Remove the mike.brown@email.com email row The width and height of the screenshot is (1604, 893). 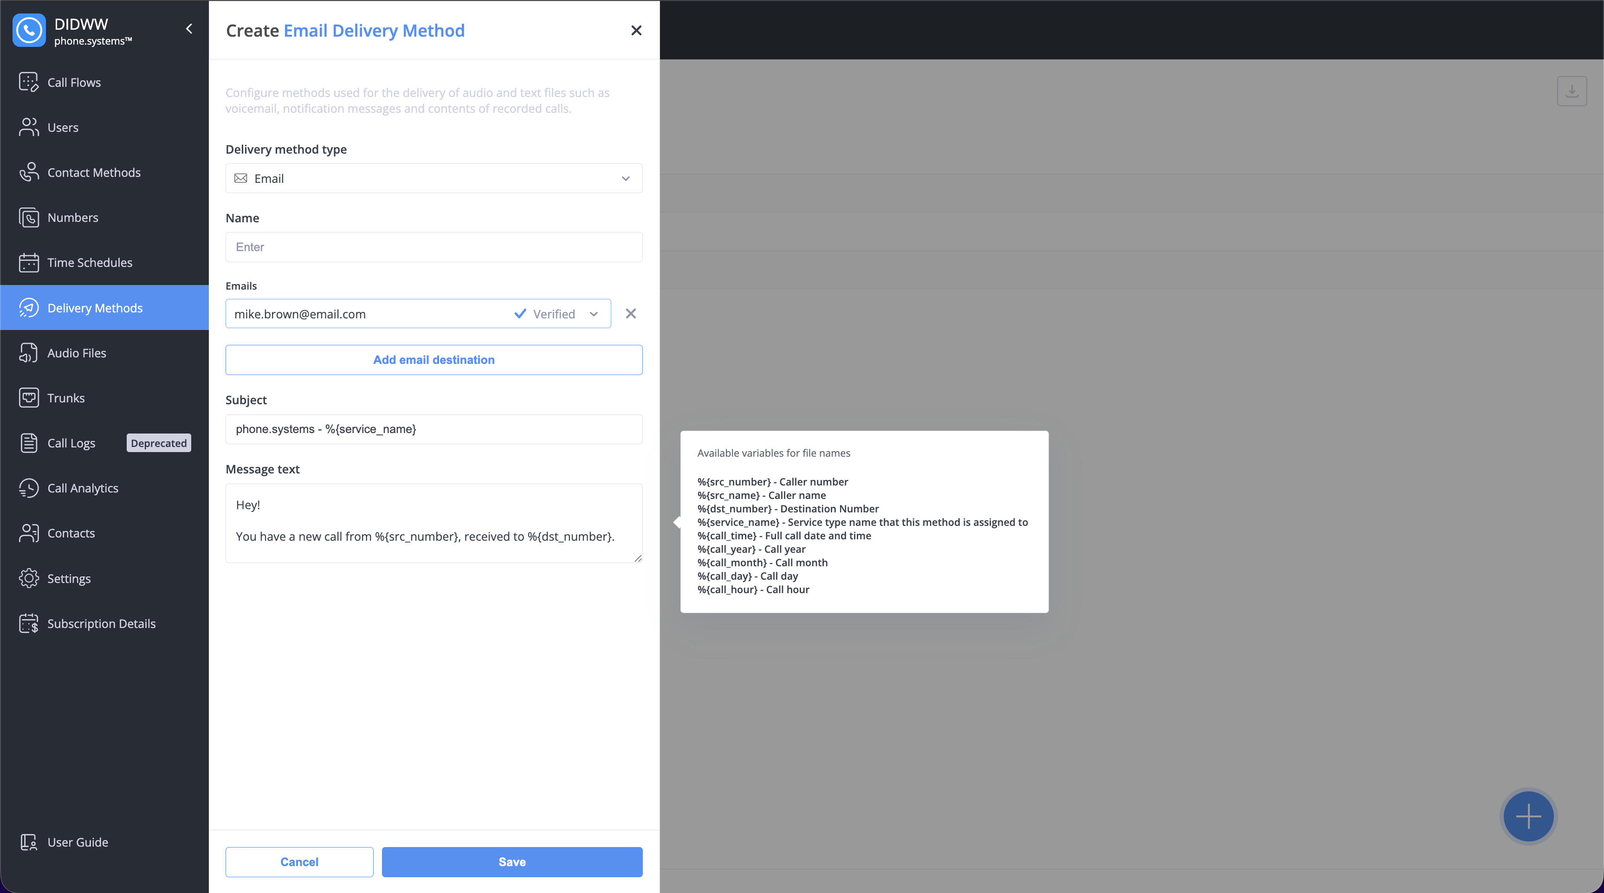[631, 314]
